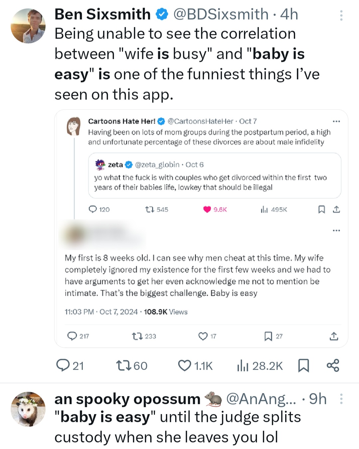Open Ben Sixsmith's profile picture
Image resolution: width=359 pixels, height=449 pixels.
tap(28, 26)
